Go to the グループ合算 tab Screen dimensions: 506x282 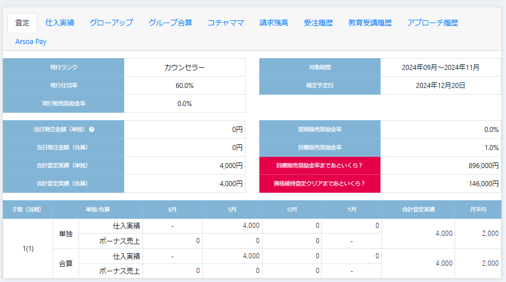coord(170,23)
